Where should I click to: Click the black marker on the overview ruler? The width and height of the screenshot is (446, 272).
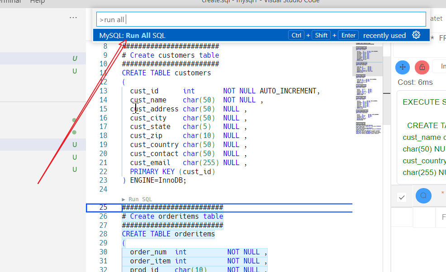pyautogui.click(x=387, y=93)
